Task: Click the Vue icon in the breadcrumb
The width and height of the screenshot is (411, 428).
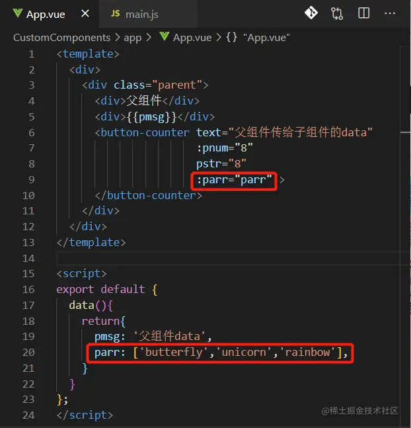Action: (165, 36)
